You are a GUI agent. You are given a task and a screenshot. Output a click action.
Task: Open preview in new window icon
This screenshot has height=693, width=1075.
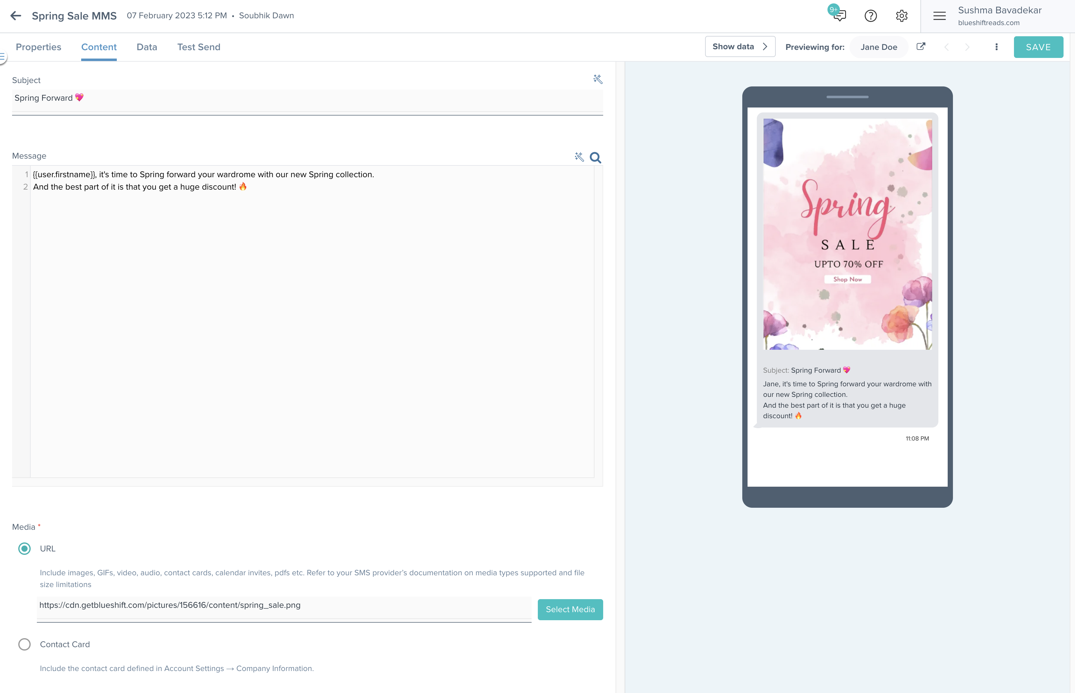point(921,46)
